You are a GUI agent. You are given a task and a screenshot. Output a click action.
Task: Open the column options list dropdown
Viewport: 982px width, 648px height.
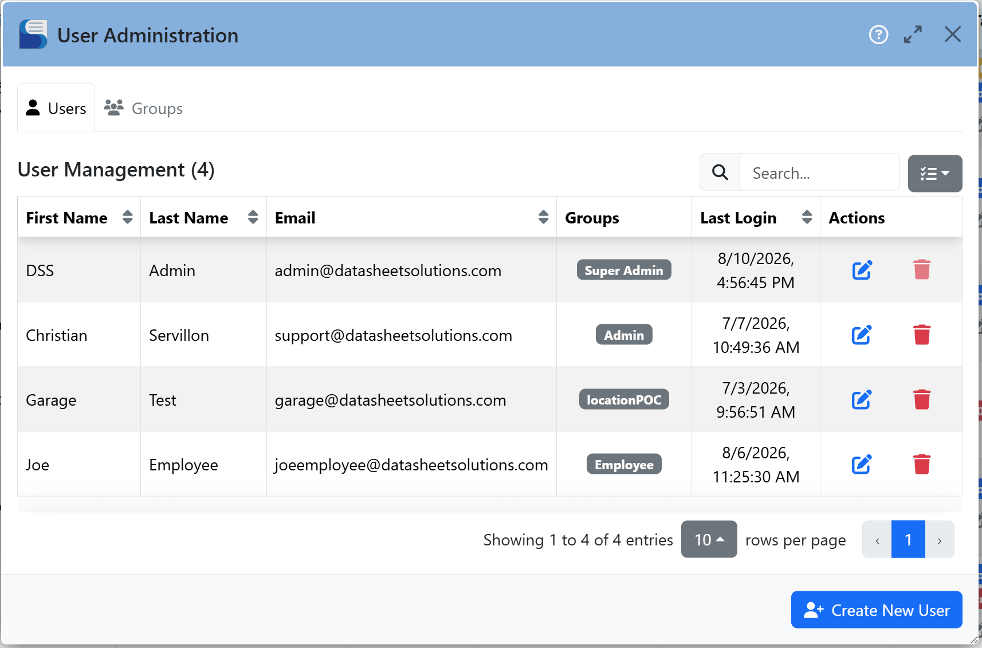pos(935,173)
